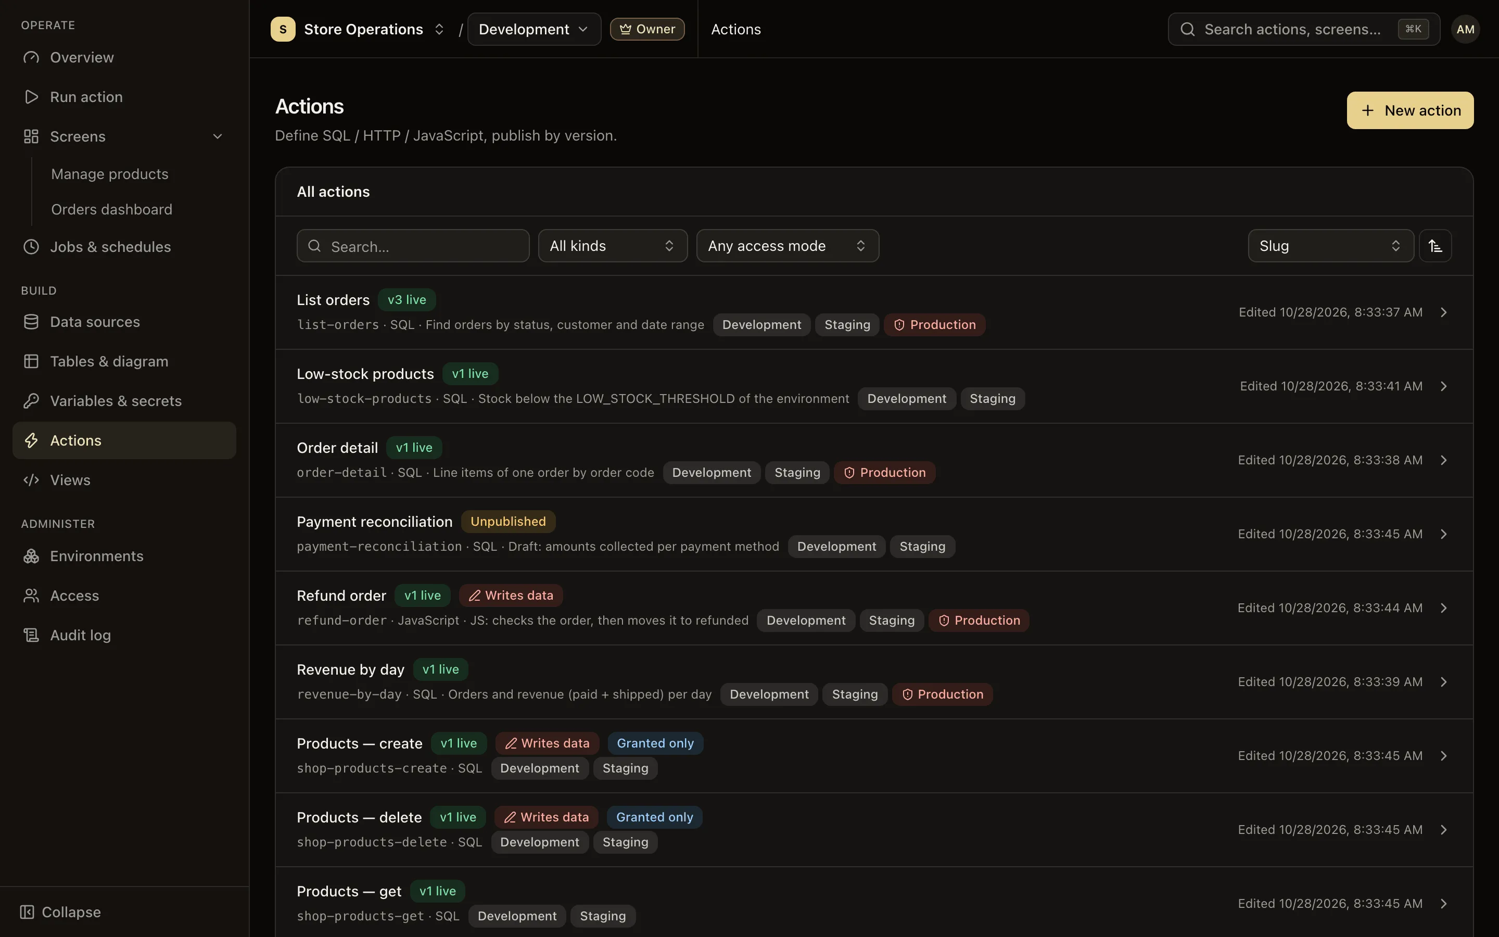Viewport: 1499px width, 937px height.
Task: Open the Orders dashboard screen
Action: pos(111,209)
